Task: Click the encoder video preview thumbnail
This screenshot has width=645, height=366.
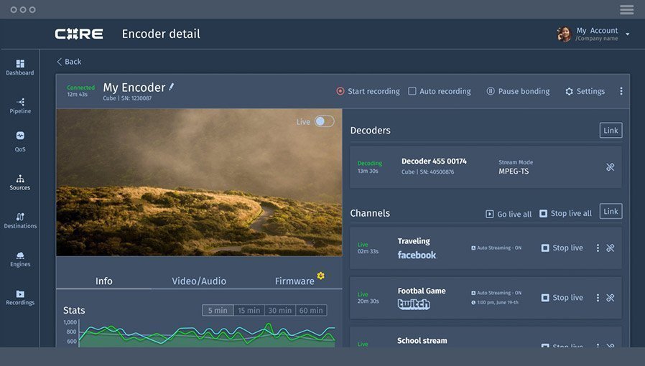Action: (199, 182)
